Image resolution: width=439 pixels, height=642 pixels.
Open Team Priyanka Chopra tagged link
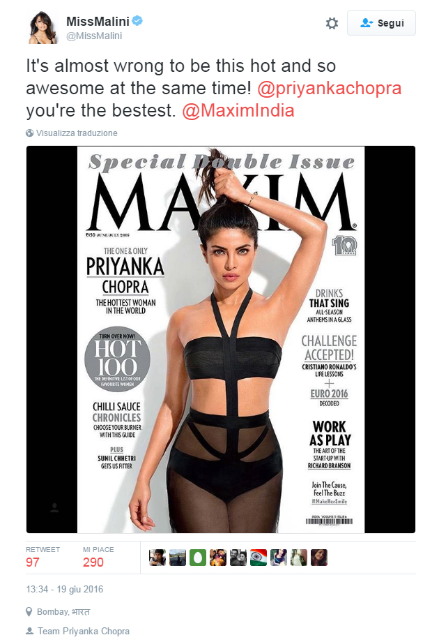84,631
